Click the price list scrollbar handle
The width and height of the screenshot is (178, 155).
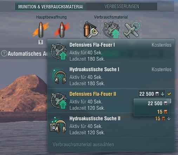tap(171, 101)
